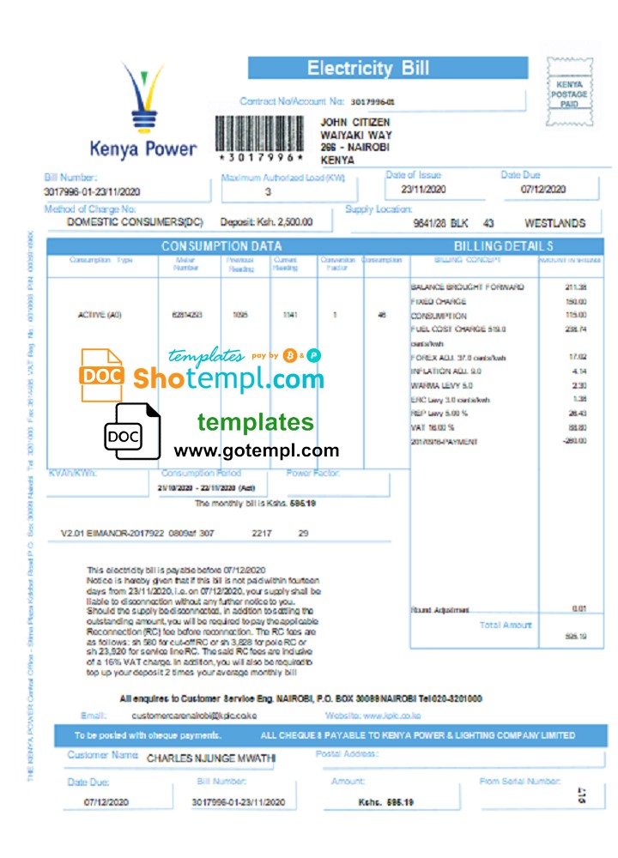This screenshot has width=618, height=858.
Task: Click the Electricity Bill title banner
Action: [388, 68]
